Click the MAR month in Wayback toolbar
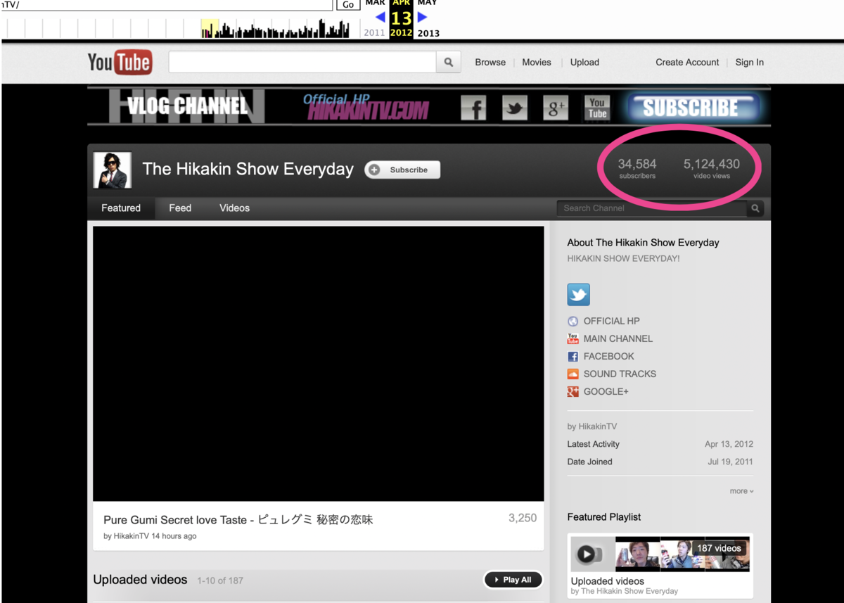This screenshot has height=603, width=844. pyautogui.click(x=375, y=3)
